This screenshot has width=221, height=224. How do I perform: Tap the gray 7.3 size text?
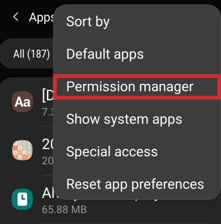click(48, 112)
